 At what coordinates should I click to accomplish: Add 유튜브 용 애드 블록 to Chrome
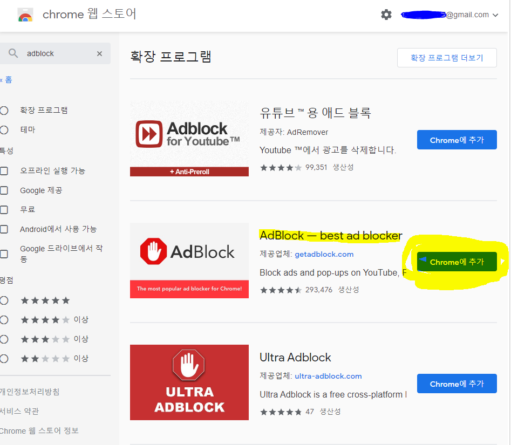457,140
